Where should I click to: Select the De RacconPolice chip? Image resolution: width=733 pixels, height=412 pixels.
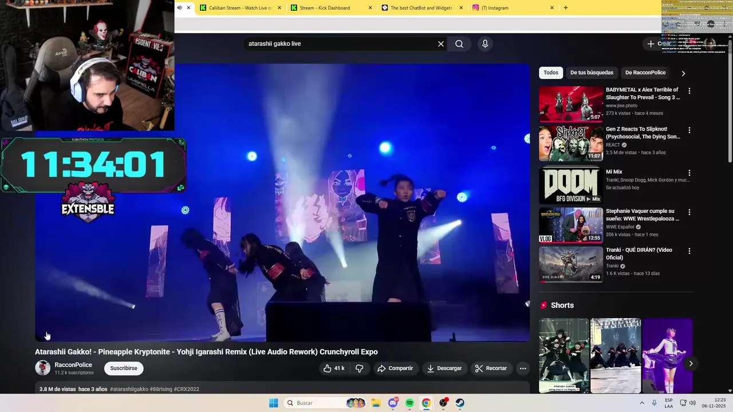(645, 73)
